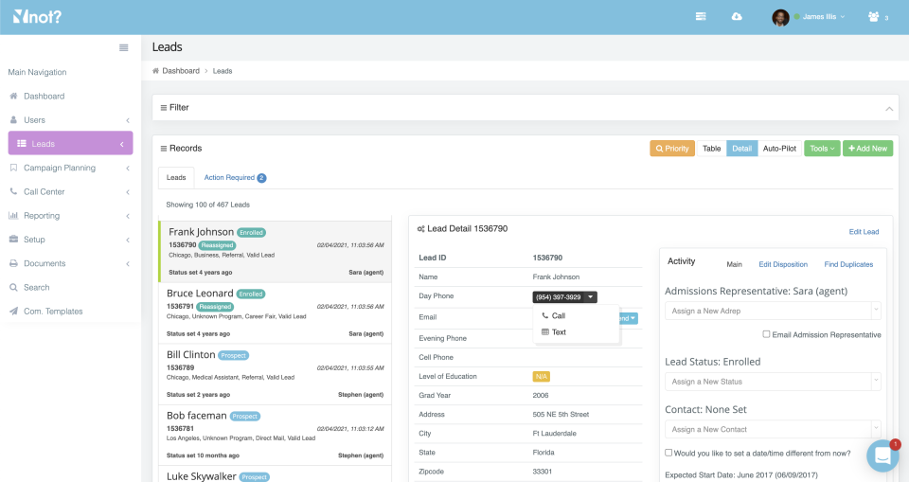Open the group users icon in top bar
909x482 pixels.
[874, 16]
